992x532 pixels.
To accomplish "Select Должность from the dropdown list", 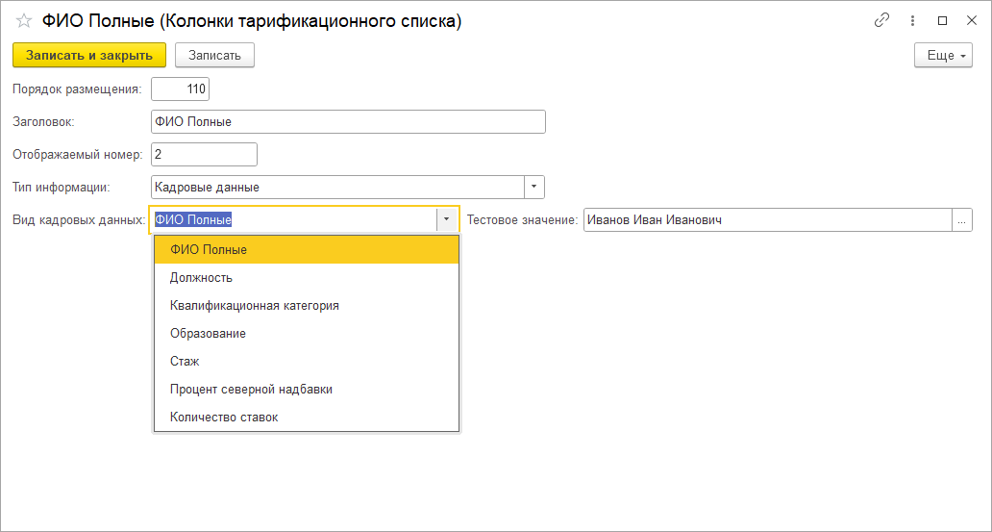I will (x=201, y=277).
